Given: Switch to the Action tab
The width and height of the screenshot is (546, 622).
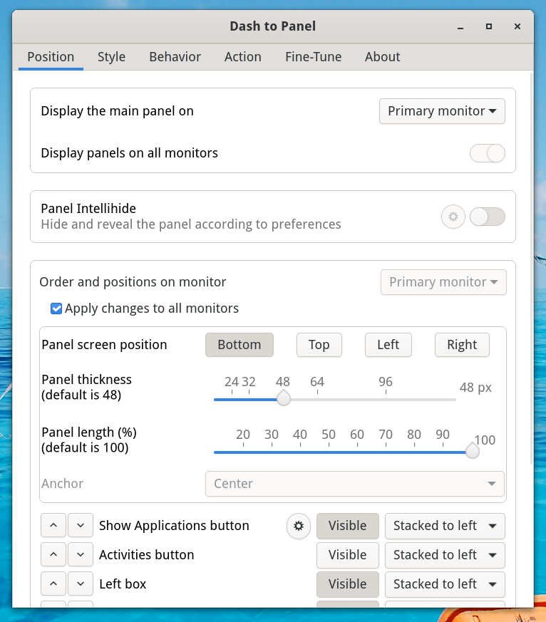Looking at the screenshot, I should [x=243, y=57].
